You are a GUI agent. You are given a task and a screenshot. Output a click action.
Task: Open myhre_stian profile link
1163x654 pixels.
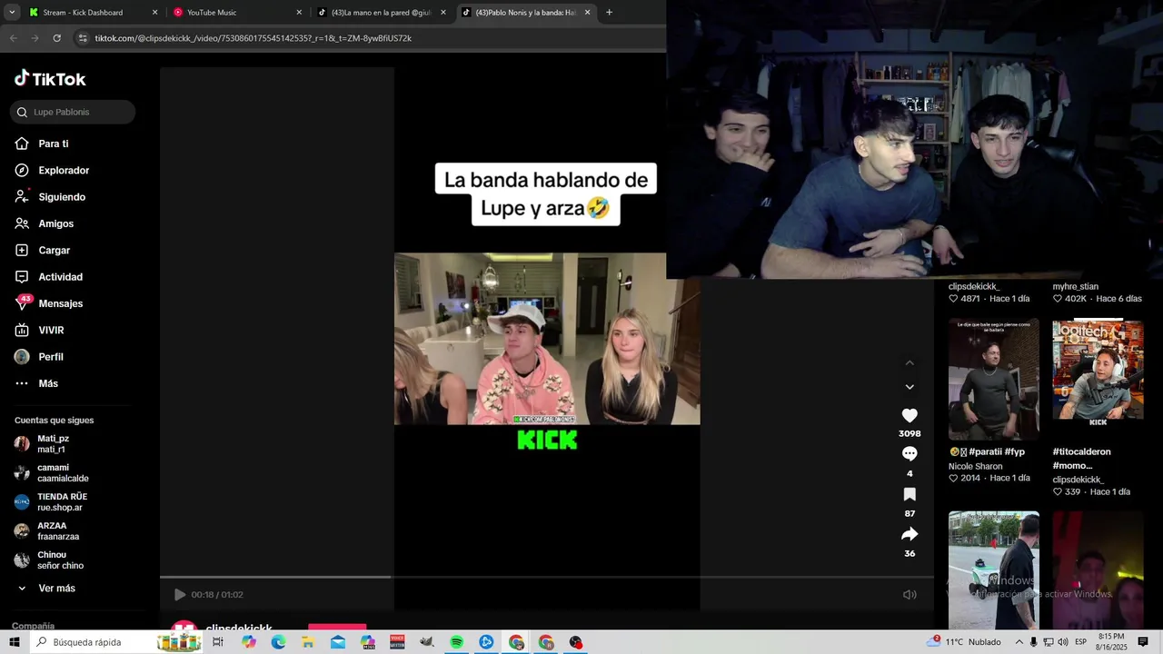tap(1076, 286)
